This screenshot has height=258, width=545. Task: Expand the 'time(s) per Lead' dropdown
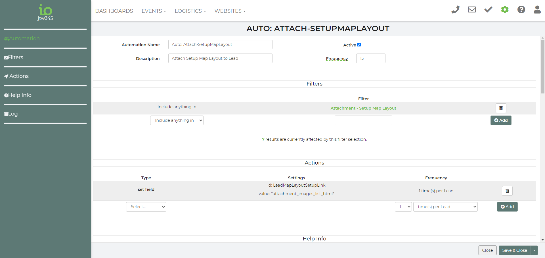point(445,207)
